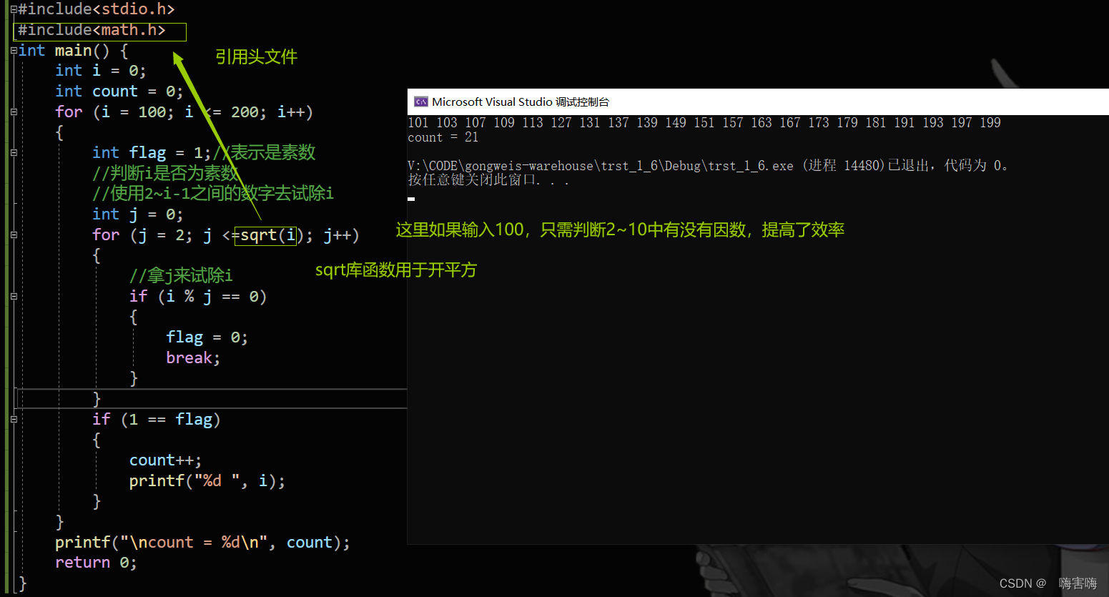Click the comment '//判断i是否为素数'
The height and width of the screenshot is (597, 1109).
pyautogui.click(x=166, y=173)
